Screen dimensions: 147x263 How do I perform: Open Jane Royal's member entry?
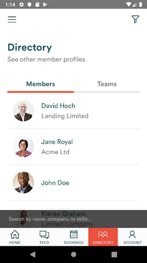point(73,147)
